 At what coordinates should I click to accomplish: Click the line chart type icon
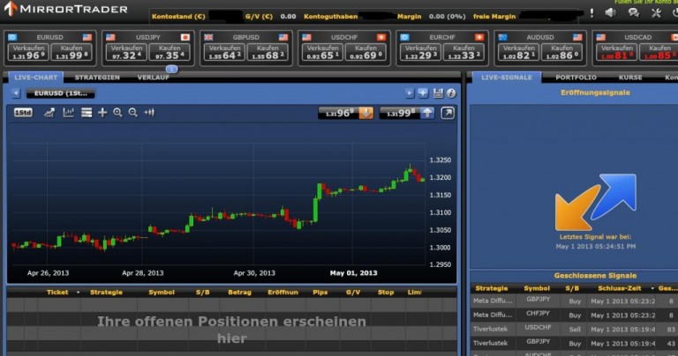click(x=49, y=113)
